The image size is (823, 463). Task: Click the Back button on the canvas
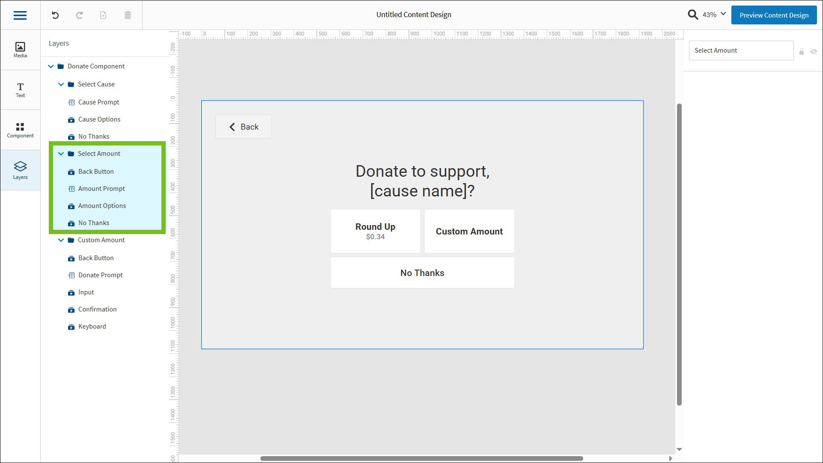243,127
